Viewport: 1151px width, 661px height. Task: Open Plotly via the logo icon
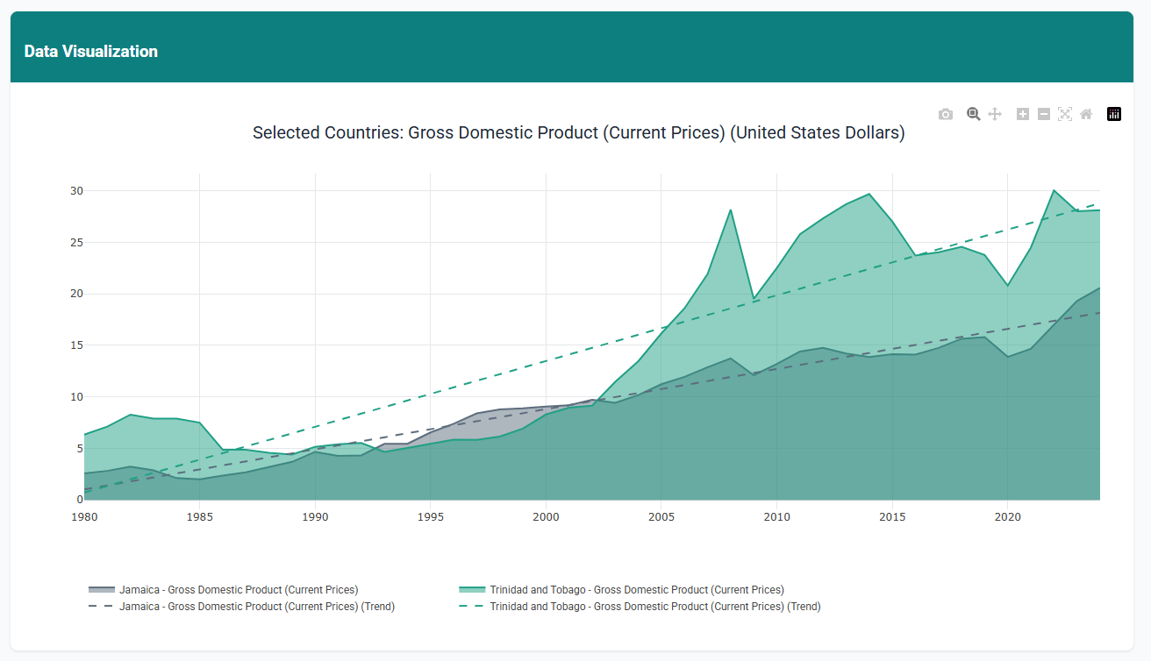tap(1114, 114)
